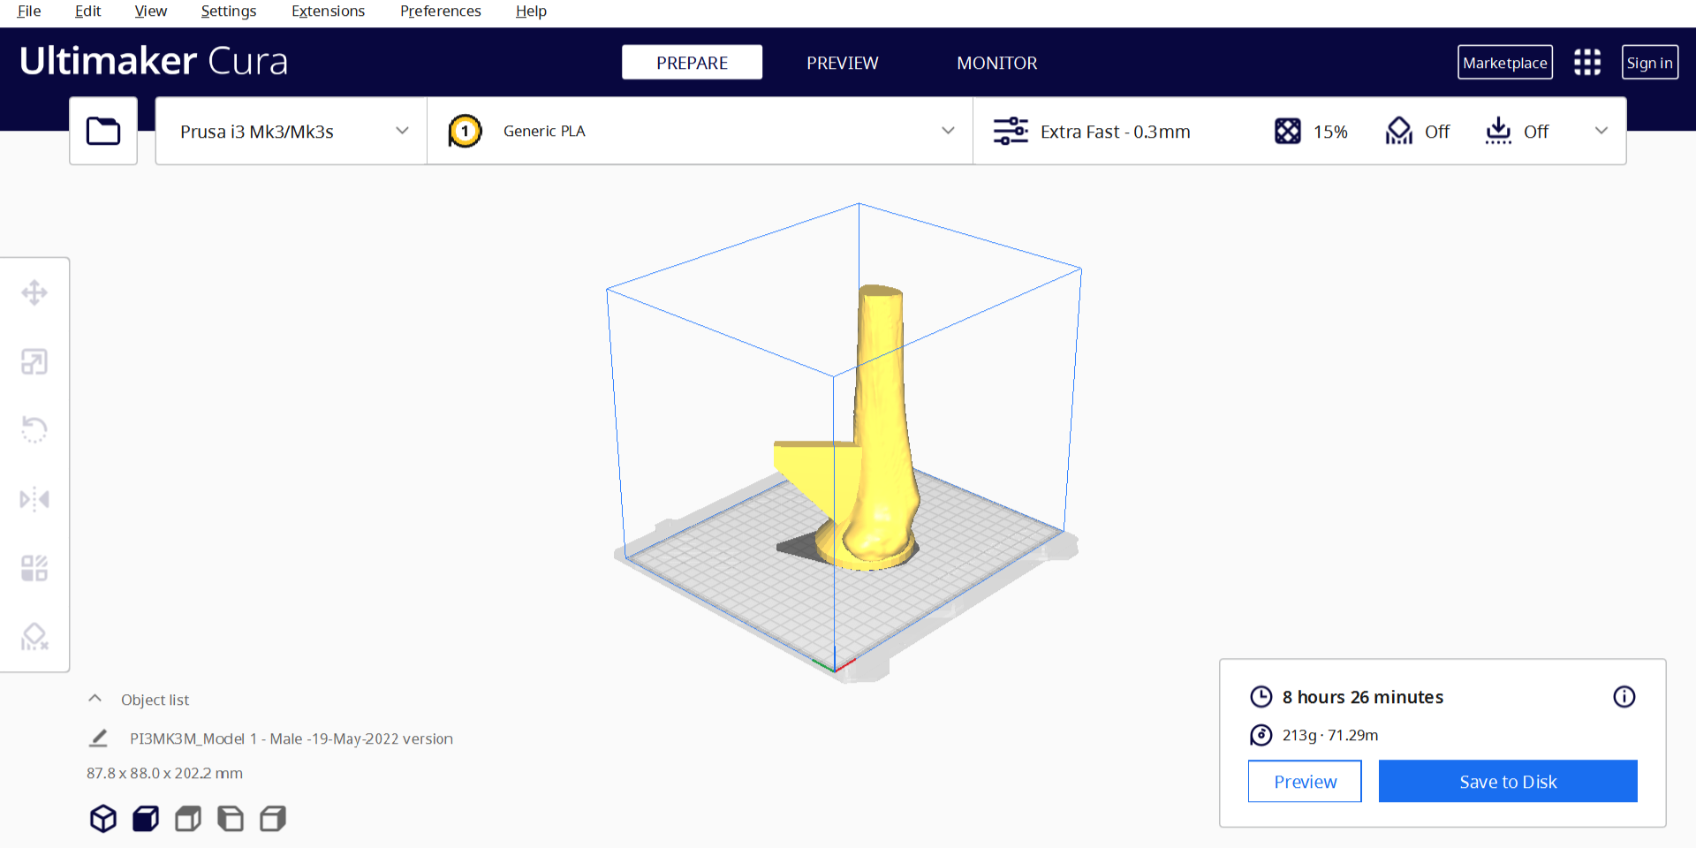
Task: Switch to 3D perspective view cube
Action: (103, 819)
